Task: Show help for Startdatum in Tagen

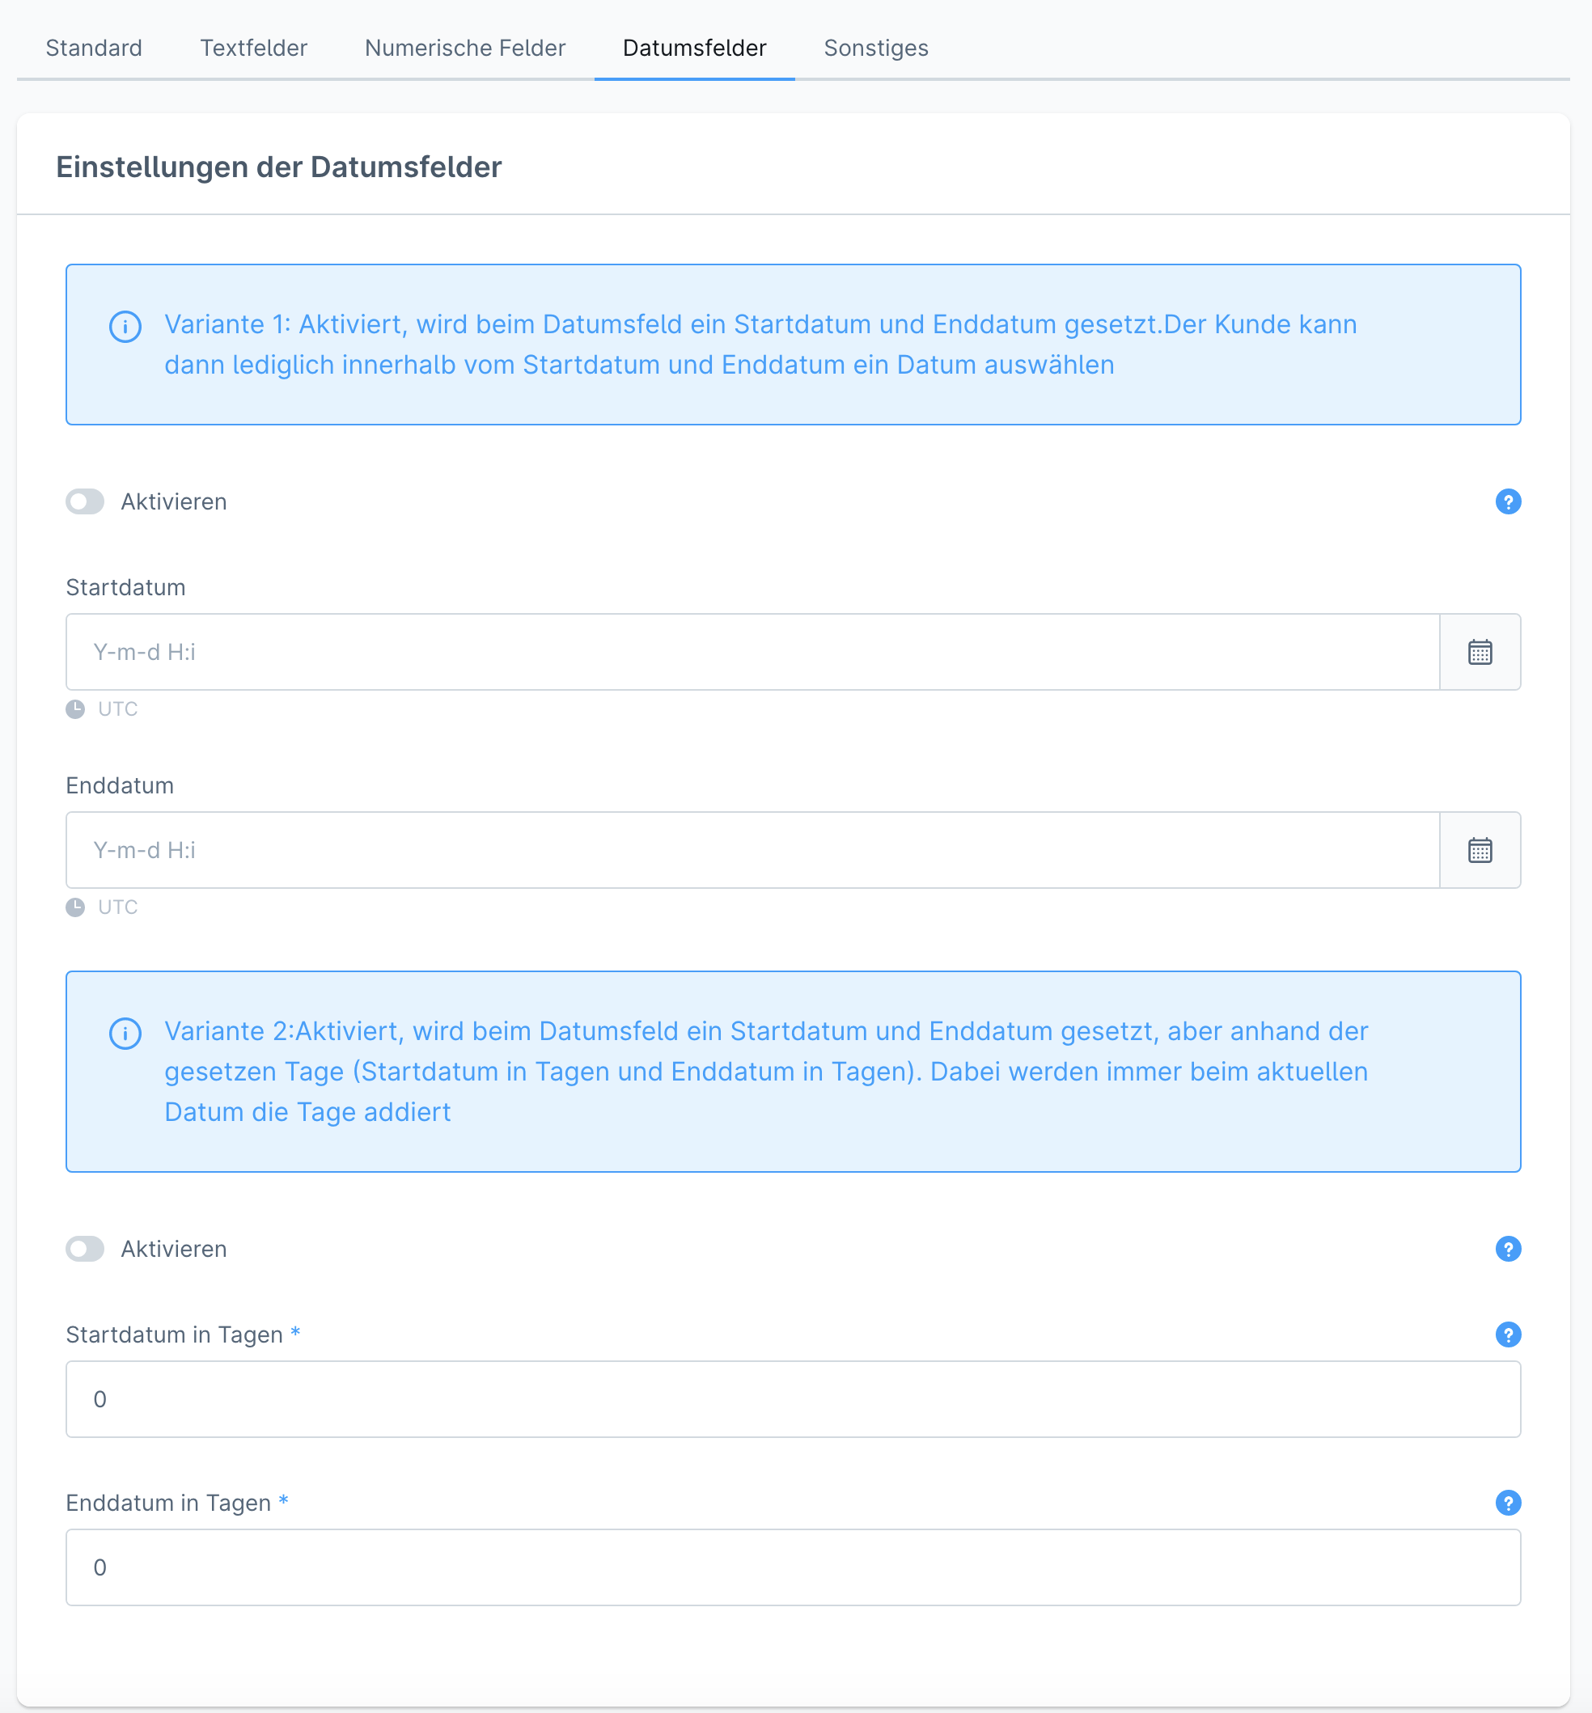Action: [1508, 1334]
